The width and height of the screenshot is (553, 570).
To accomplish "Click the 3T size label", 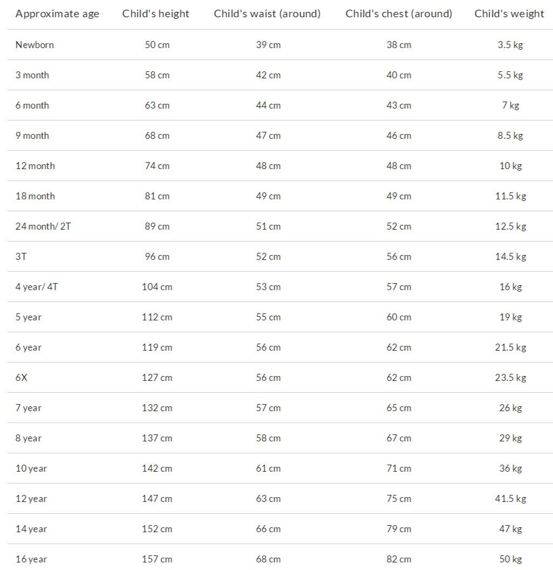I will click(21, 256).
